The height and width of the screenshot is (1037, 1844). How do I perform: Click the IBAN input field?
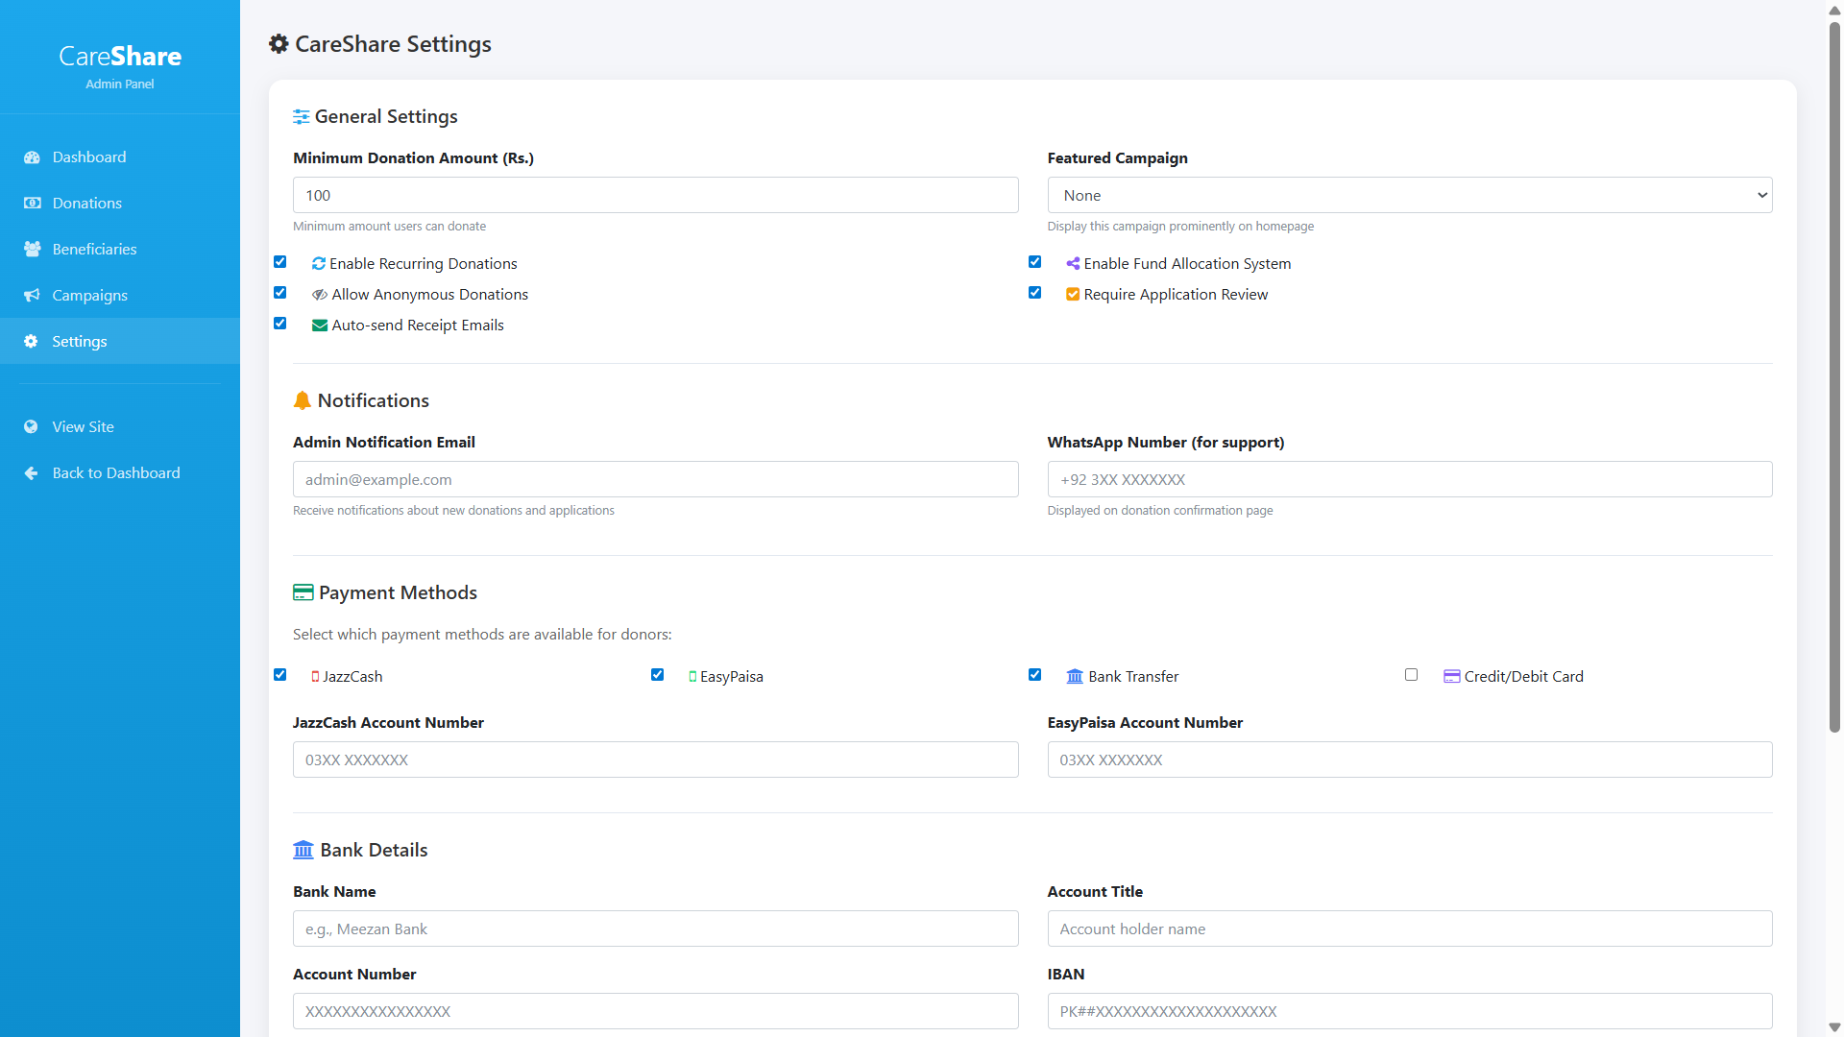coord(1410,1011)
